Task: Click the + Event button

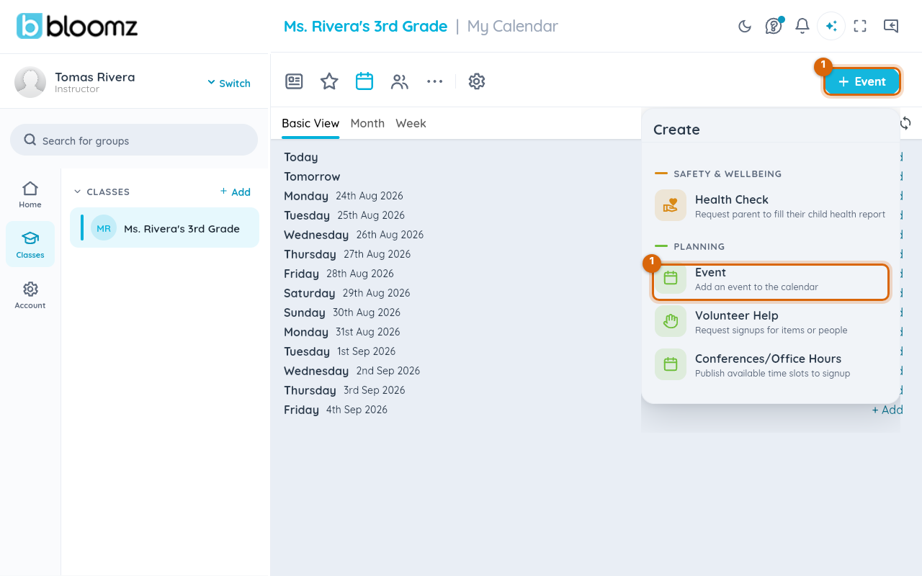Action: point(862,82)
